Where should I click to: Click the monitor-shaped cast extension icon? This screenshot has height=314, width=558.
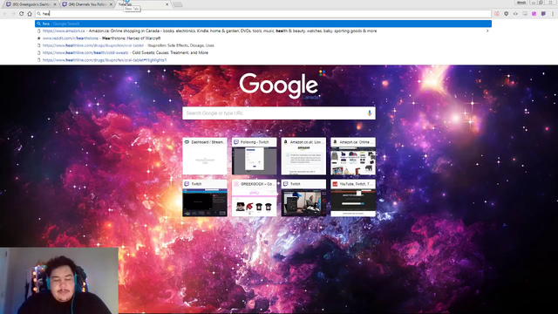525,14
